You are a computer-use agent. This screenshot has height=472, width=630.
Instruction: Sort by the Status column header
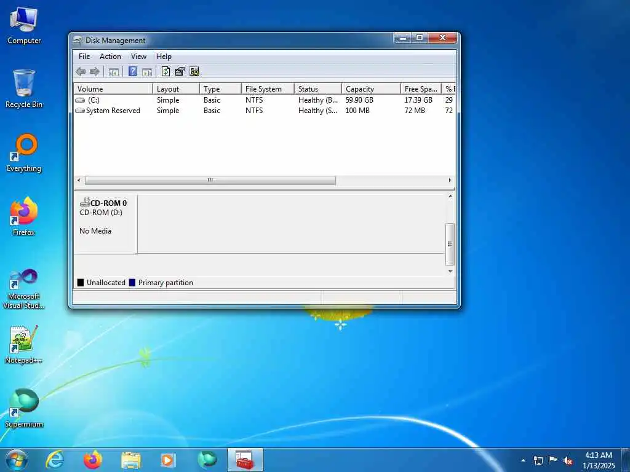point(318,88)
